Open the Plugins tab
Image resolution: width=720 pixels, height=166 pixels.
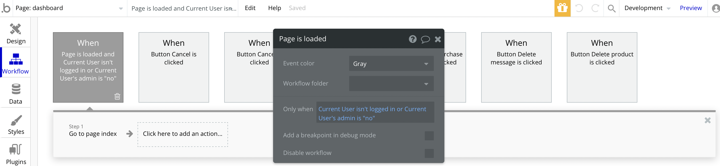pos(16,154)
